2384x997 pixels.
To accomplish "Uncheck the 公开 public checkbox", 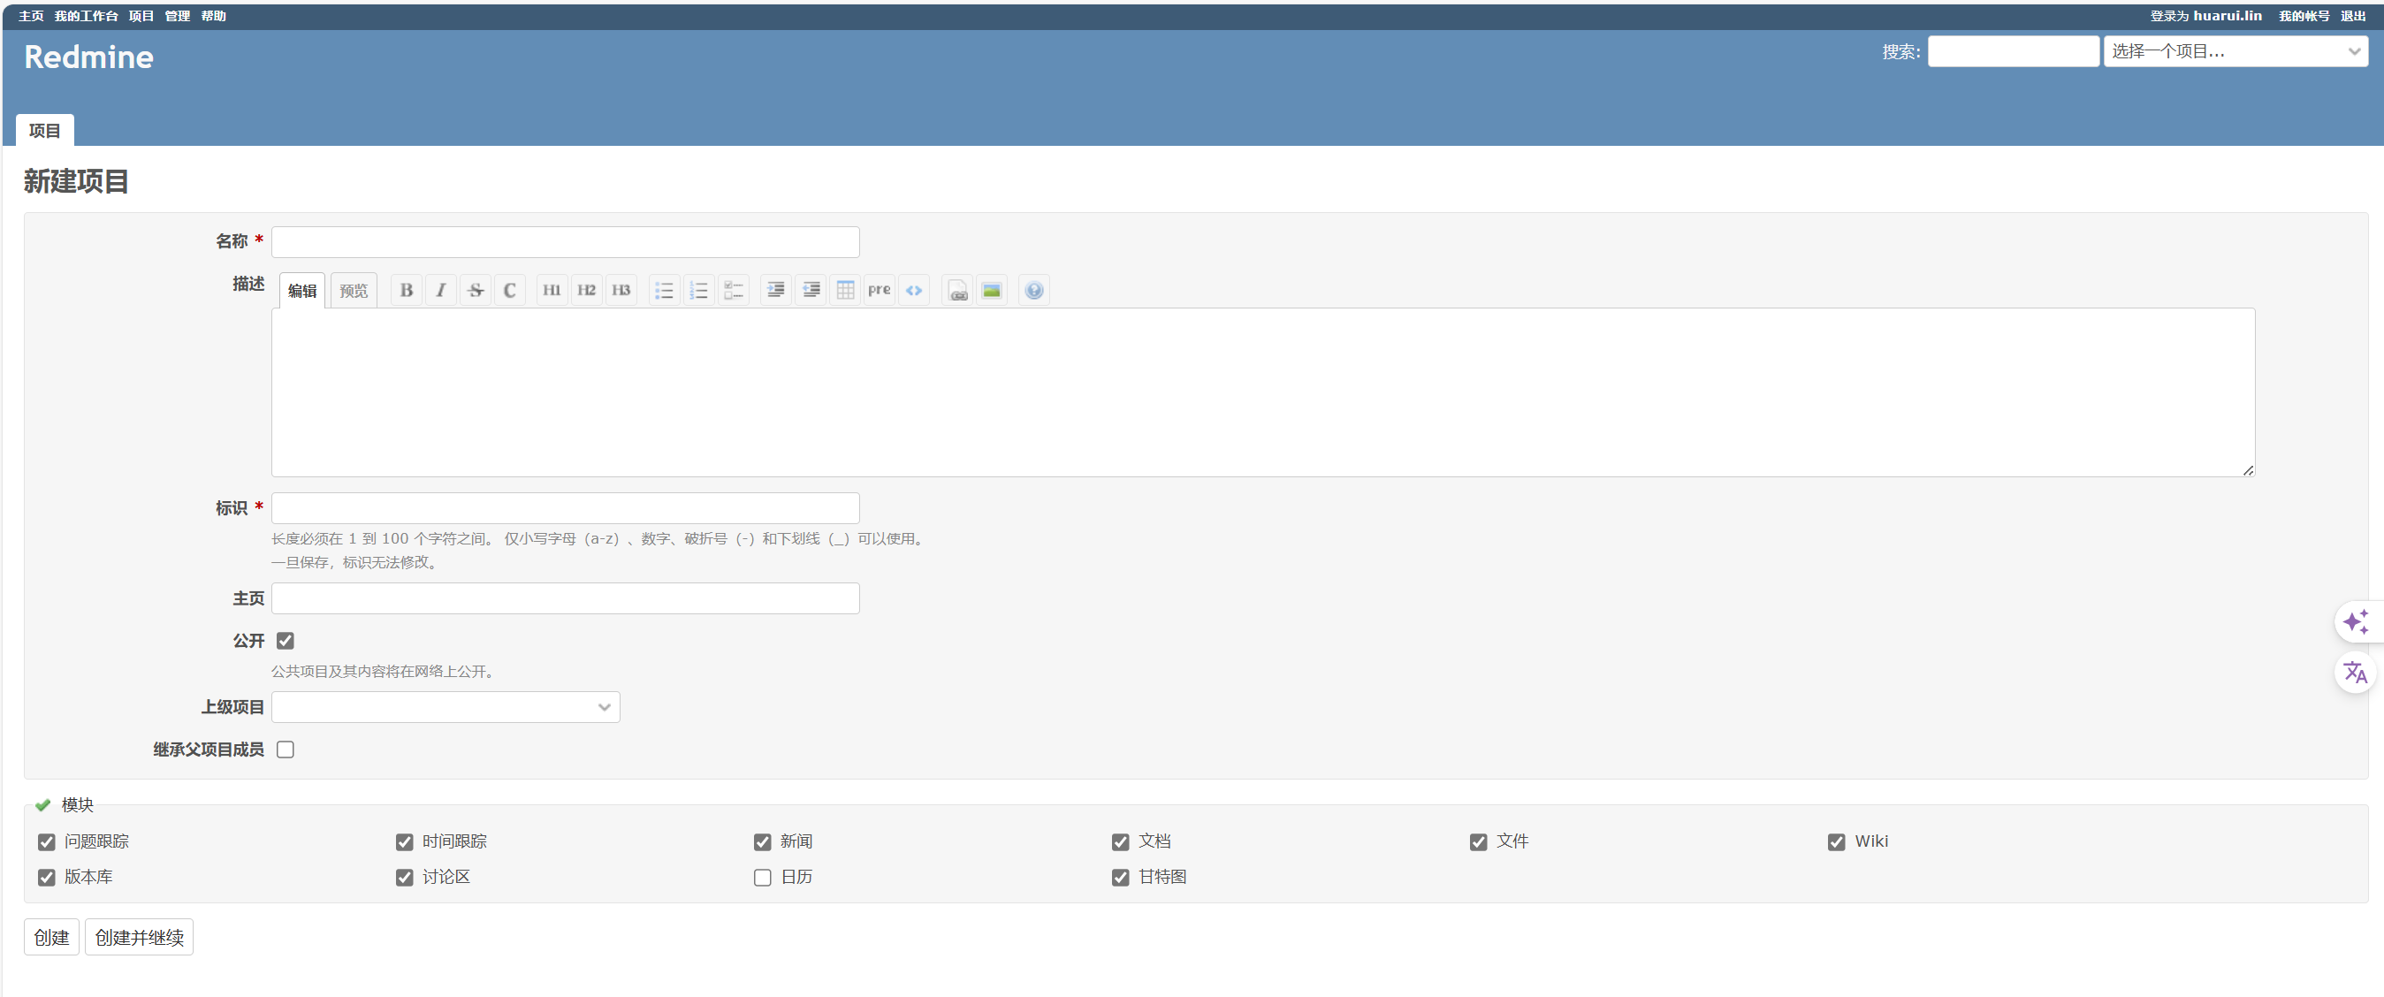I will click(x=285, y=641).
